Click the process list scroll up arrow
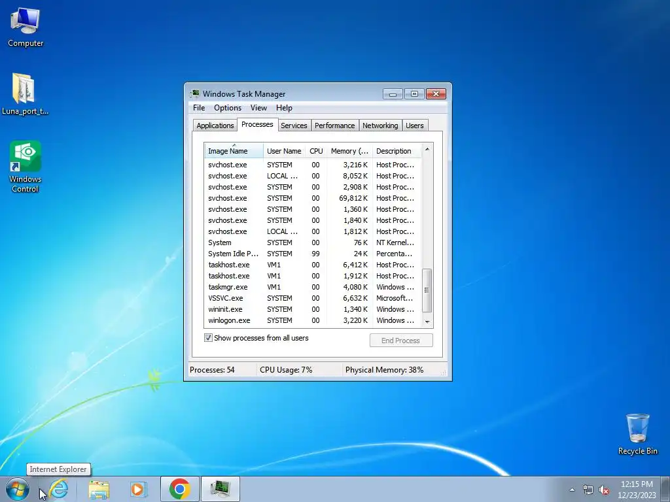 click(x=427, y=149)
